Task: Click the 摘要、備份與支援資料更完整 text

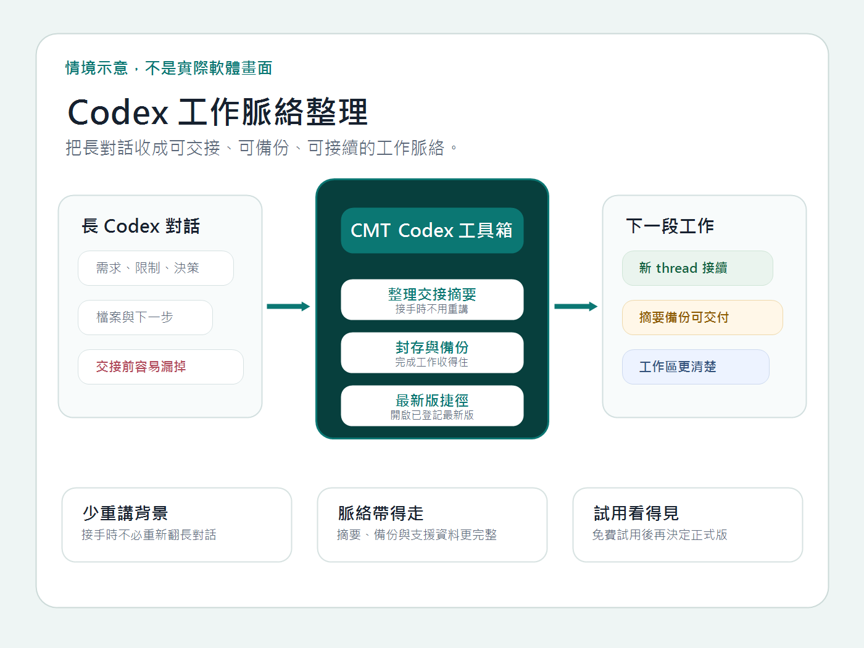Action: [x=417, y=535]
